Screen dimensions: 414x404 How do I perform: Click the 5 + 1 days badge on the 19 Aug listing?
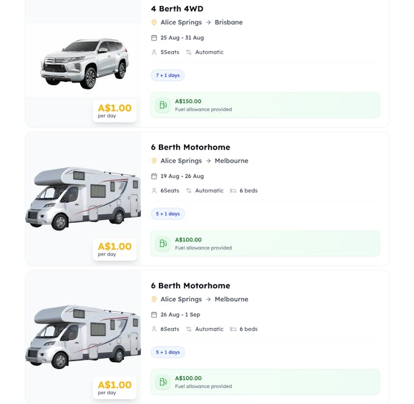[168, 214]
